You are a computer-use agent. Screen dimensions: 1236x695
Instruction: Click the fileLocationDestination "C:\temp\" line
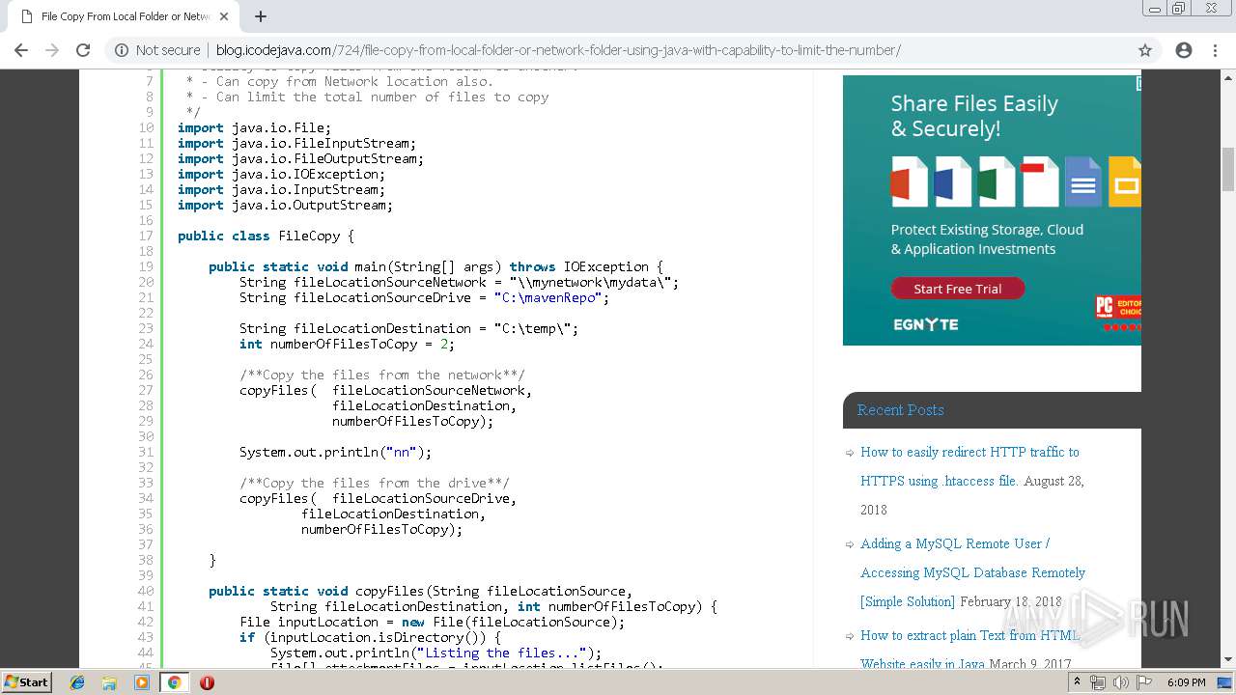[408, 328]
